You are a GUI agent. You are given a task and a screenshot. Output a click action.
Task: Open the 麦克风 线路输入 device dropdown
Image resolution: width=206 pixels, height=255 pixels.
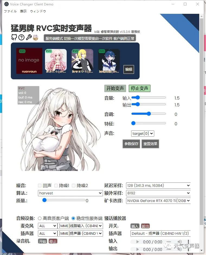(80, 226)
